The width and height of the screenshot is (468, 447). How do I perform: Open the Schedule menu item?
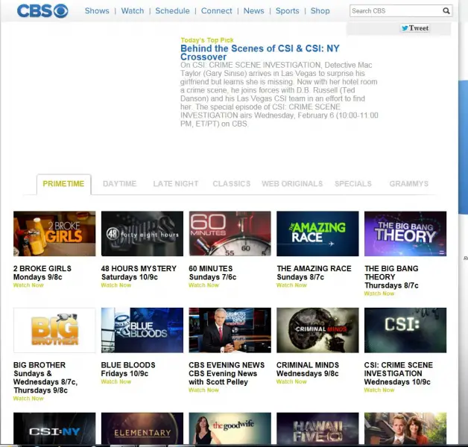tap(172, 10)
